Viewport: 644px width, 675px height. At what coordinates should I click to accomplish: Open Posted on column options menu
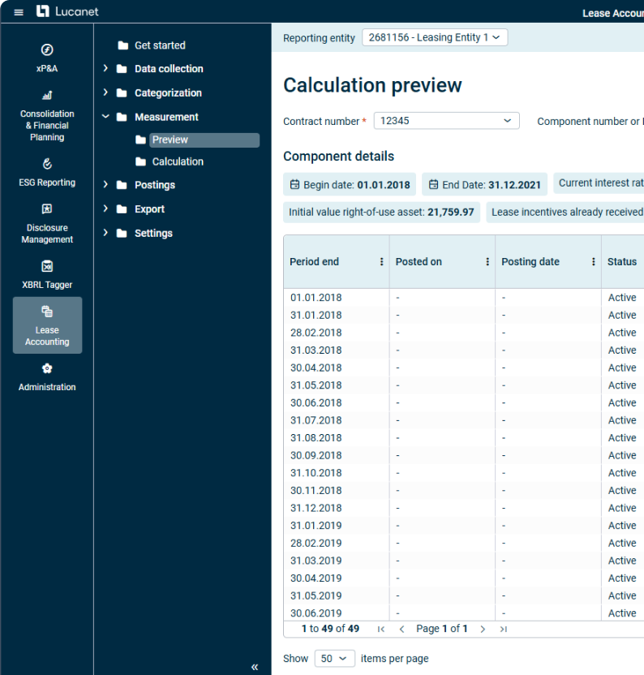pyautogui.click(x=487, y=262)
